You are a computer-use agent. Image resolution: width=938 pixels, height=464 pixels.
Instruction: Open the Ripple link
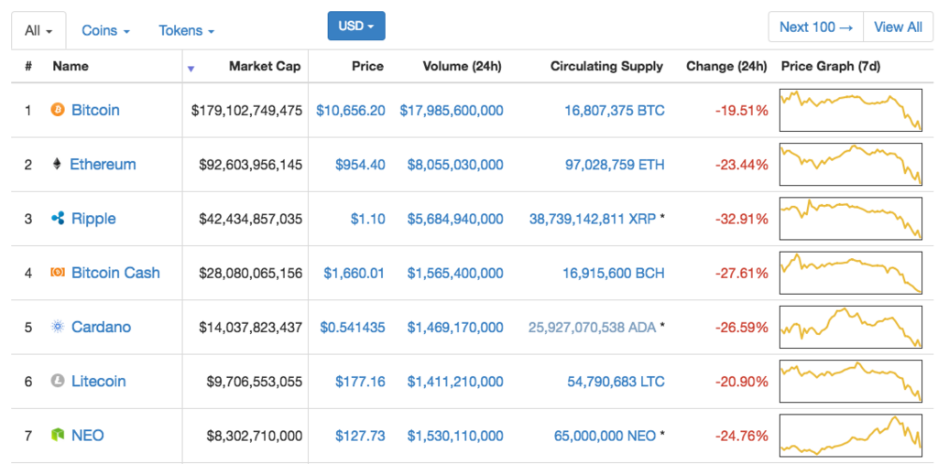point(94,219)
